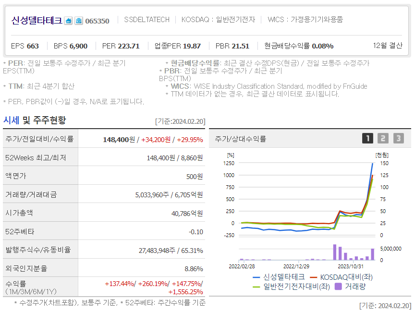Click the blue price line peak on chart
The height and width of the screenshot is (311, 415).
pos(372,164)
